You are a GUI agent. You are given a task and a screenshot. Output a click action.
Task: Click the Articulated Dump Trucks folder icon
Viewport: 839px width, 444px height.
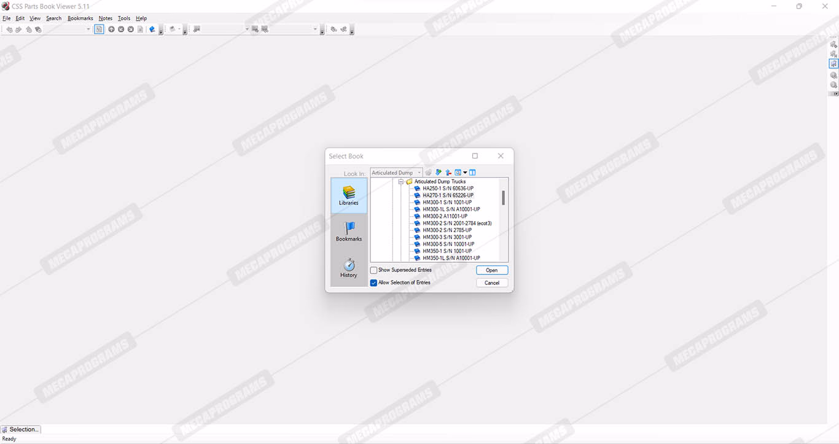click(x=409, y=182)
